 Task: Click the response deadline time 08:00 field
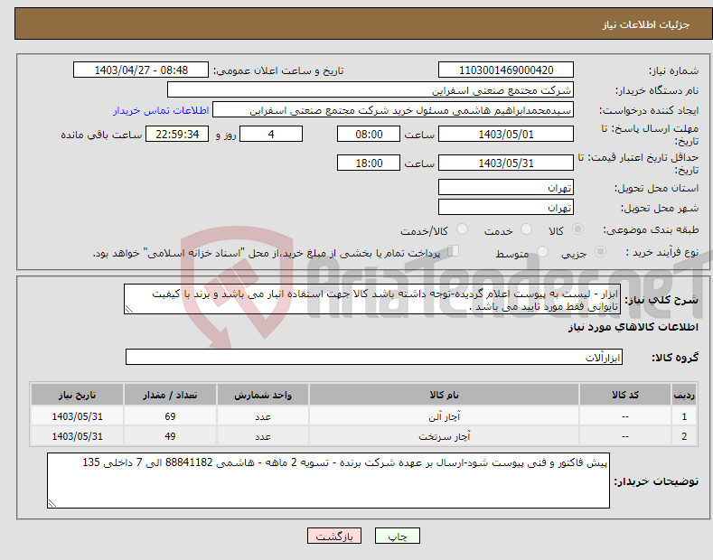369,134
